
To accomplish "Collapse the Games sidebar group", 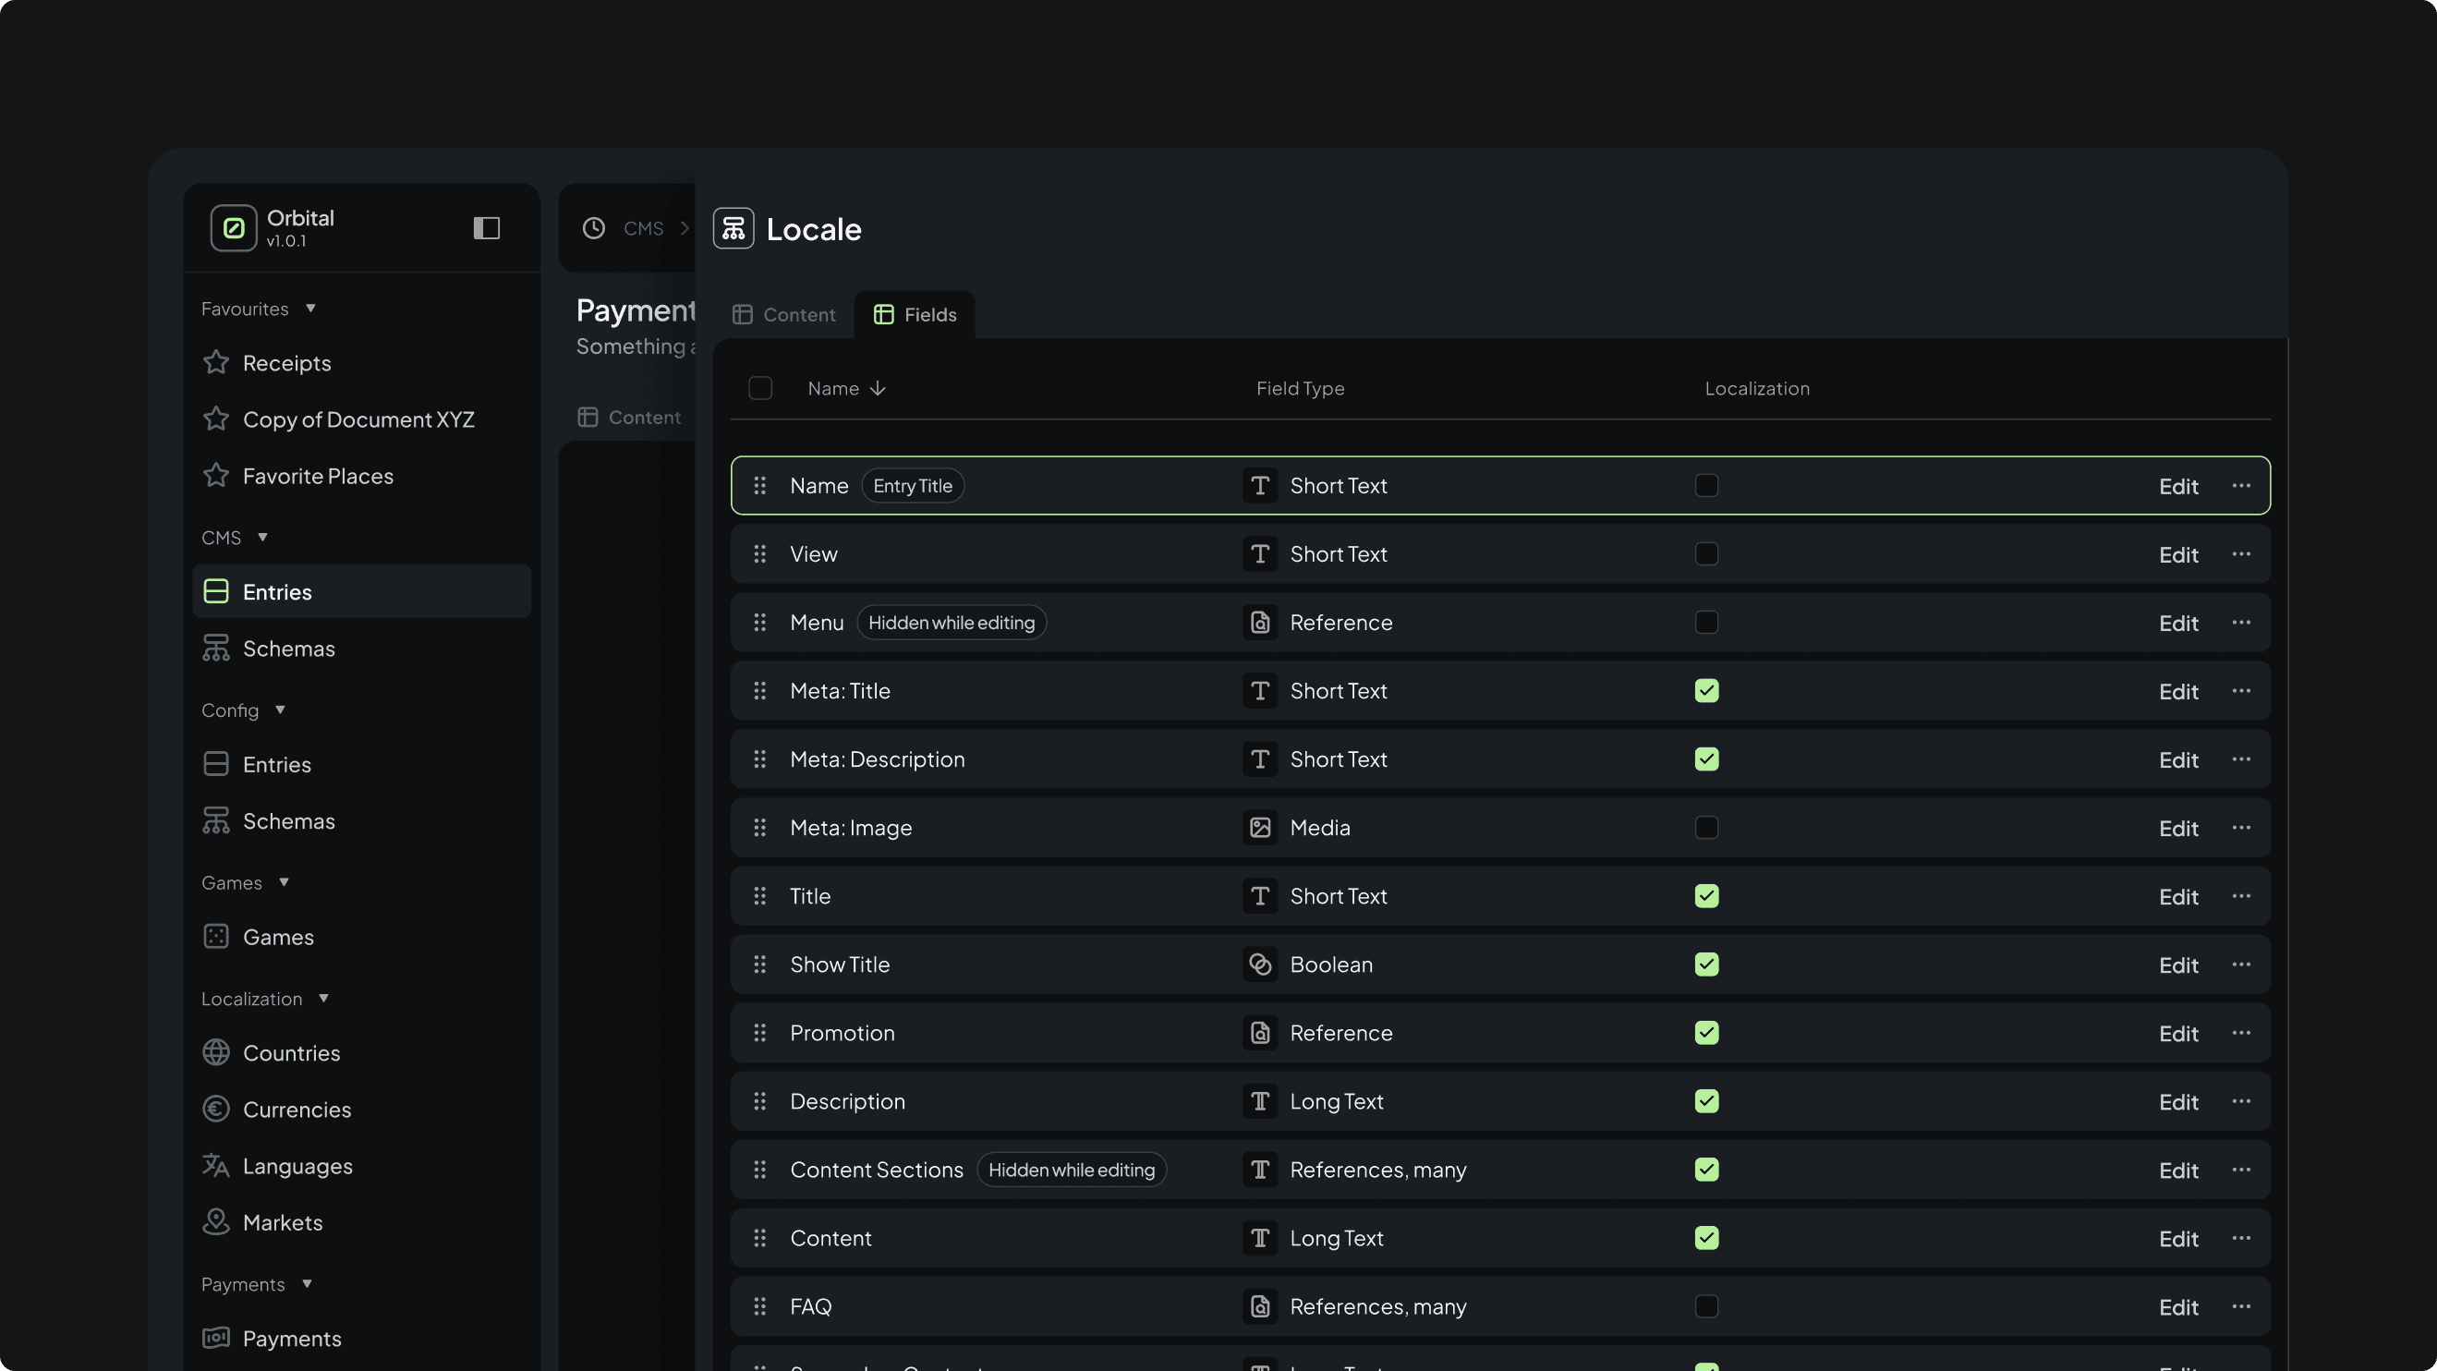I will coord(283,882).
